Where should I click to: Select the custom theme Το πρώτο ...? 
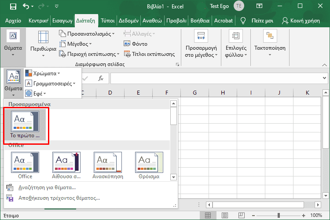(25, 125)
